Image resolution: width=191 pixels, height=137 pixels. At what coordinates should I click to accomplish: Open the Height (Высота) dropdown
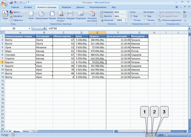[126, 16]
